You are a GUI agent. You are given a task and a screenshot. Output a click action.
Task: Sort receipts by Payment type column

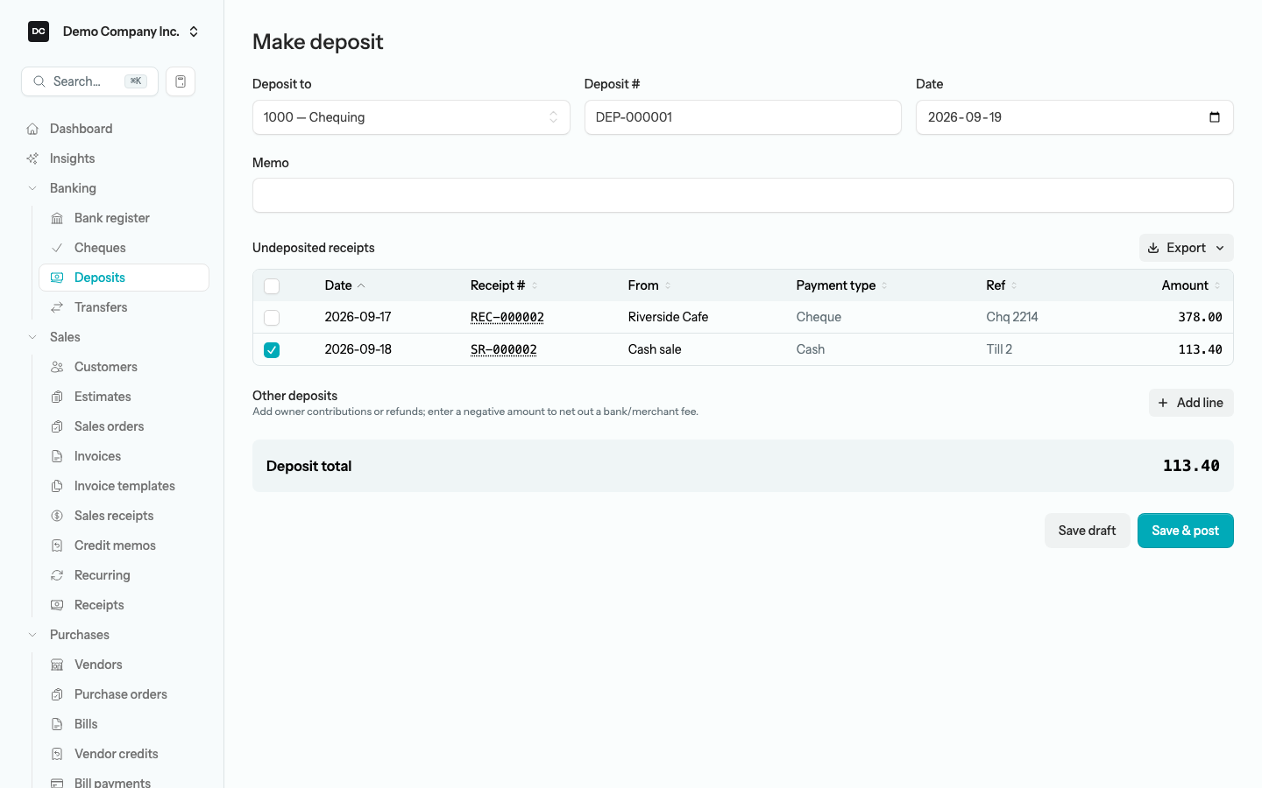click(842, 285)
